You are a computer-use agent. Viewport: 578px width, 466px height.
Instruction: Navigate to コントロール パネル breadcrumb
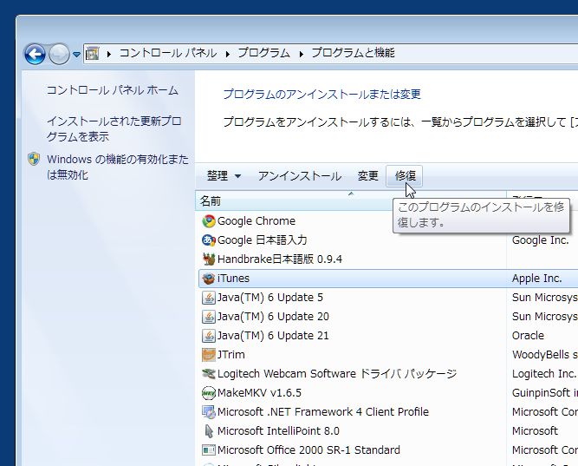click(x=168, y=53)
